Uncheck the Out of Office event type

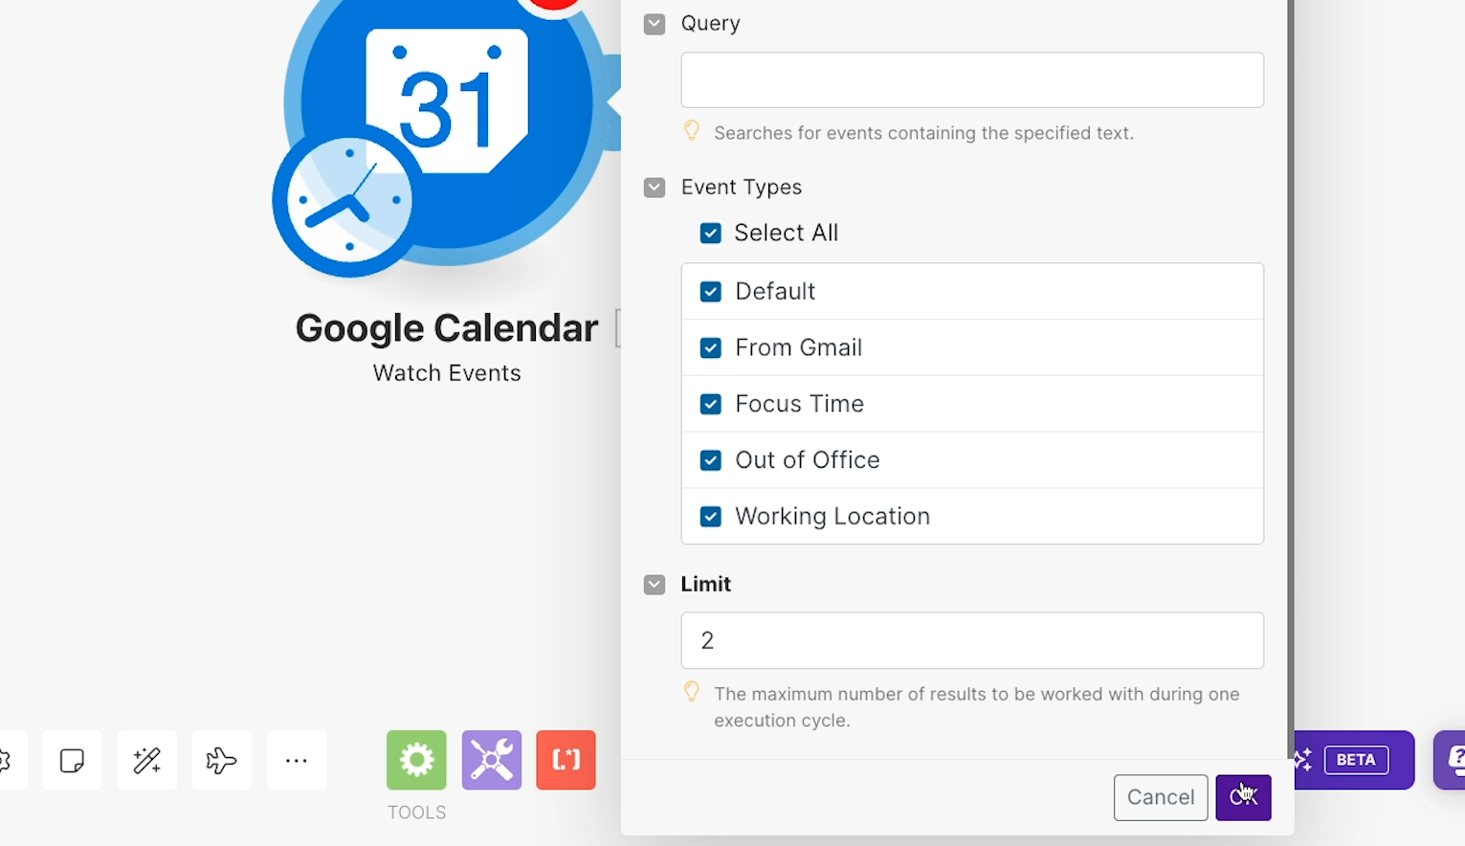(x=711, y=460)
